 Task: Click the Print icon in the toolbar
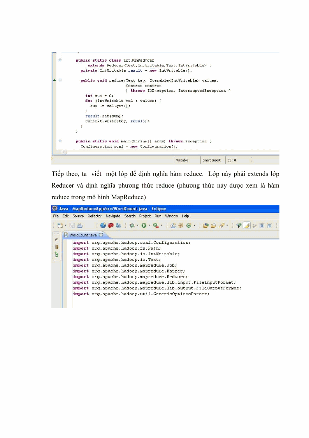click(x=80, y=225)
